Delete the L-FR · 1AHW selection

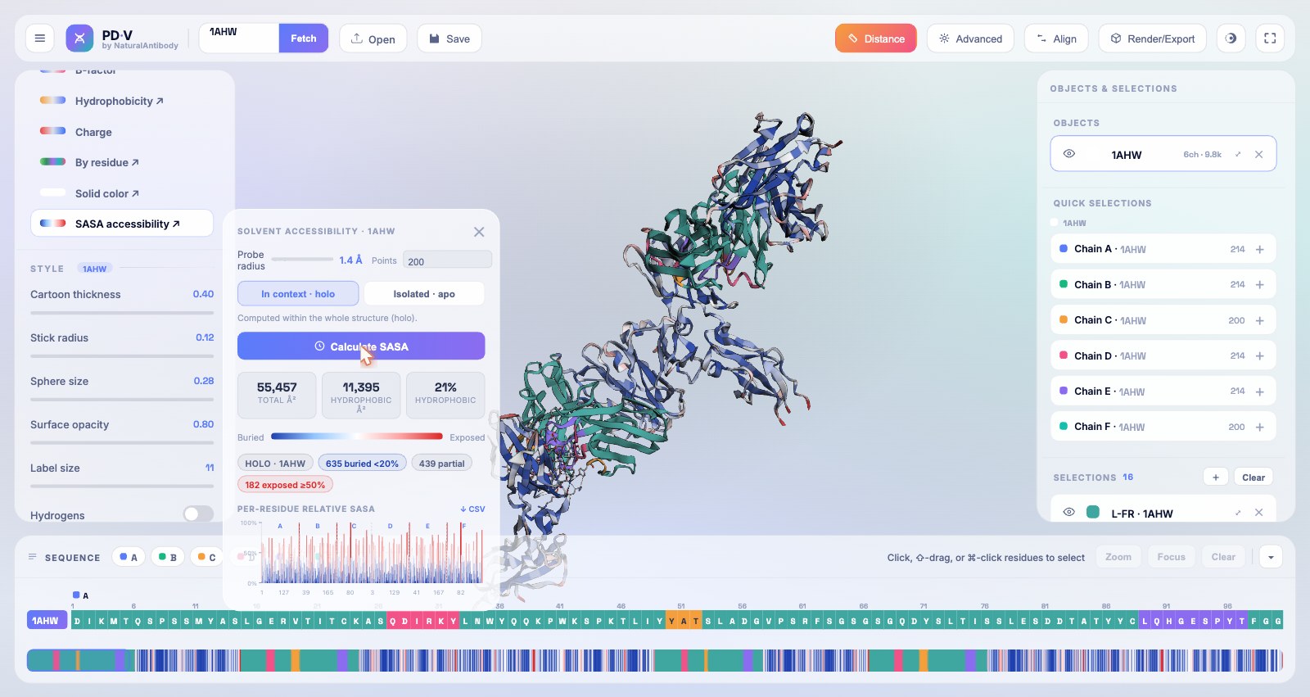pos(1258,513)
